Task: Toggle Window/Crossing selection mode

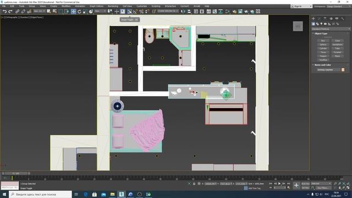Action: [x=67, y=12]
